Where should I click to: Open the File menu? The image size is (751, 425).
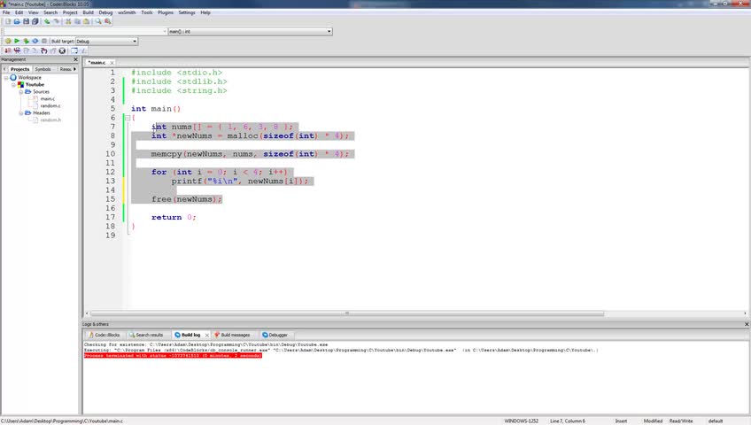point(6,12)
